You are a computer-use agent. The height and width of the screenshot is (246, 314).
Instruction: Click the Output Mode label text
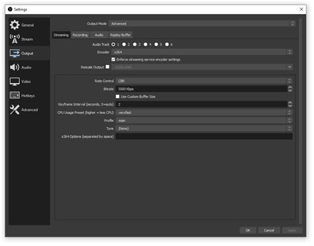click(97, 23)
